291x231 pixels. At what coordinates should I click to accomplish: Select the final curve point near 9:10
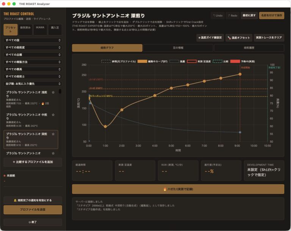[x=240, y=74]
